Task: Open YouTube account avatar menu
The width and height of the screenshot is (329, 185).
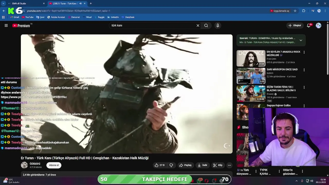Action: (318, 25)
